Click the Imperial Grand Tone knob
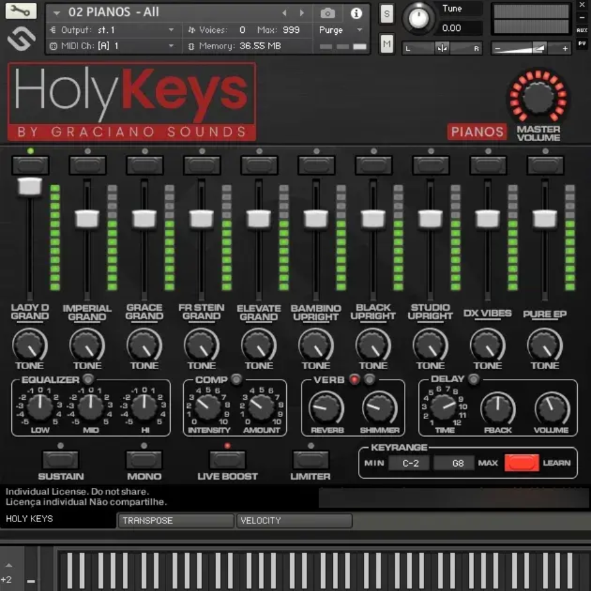The height and width of the screenshot is (591, 591). [87, 345]
